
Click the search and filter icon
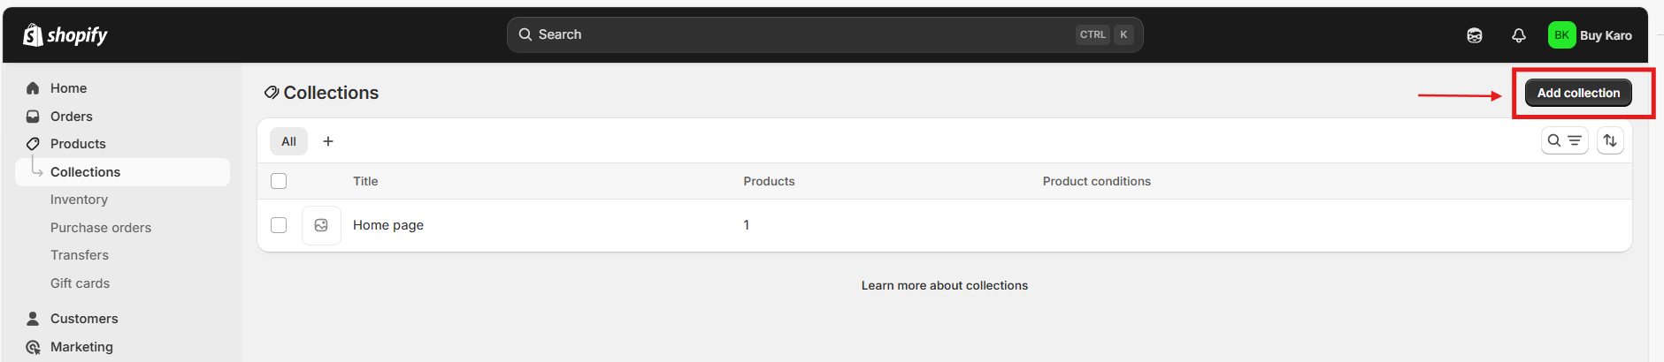pyautogui.click(x=1564, y=140)
